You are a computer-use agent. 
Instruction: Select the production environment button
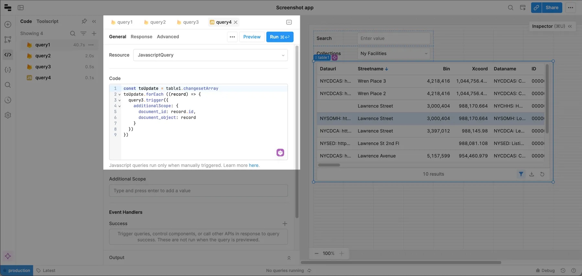pos(16,271)
